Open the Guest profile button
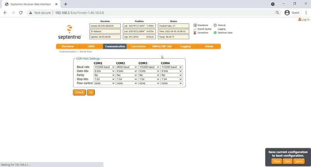 point(292,13)
